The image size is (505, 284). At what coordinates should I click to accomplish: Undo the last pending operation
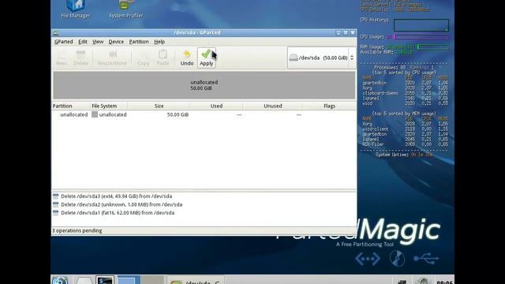point(187,58)
